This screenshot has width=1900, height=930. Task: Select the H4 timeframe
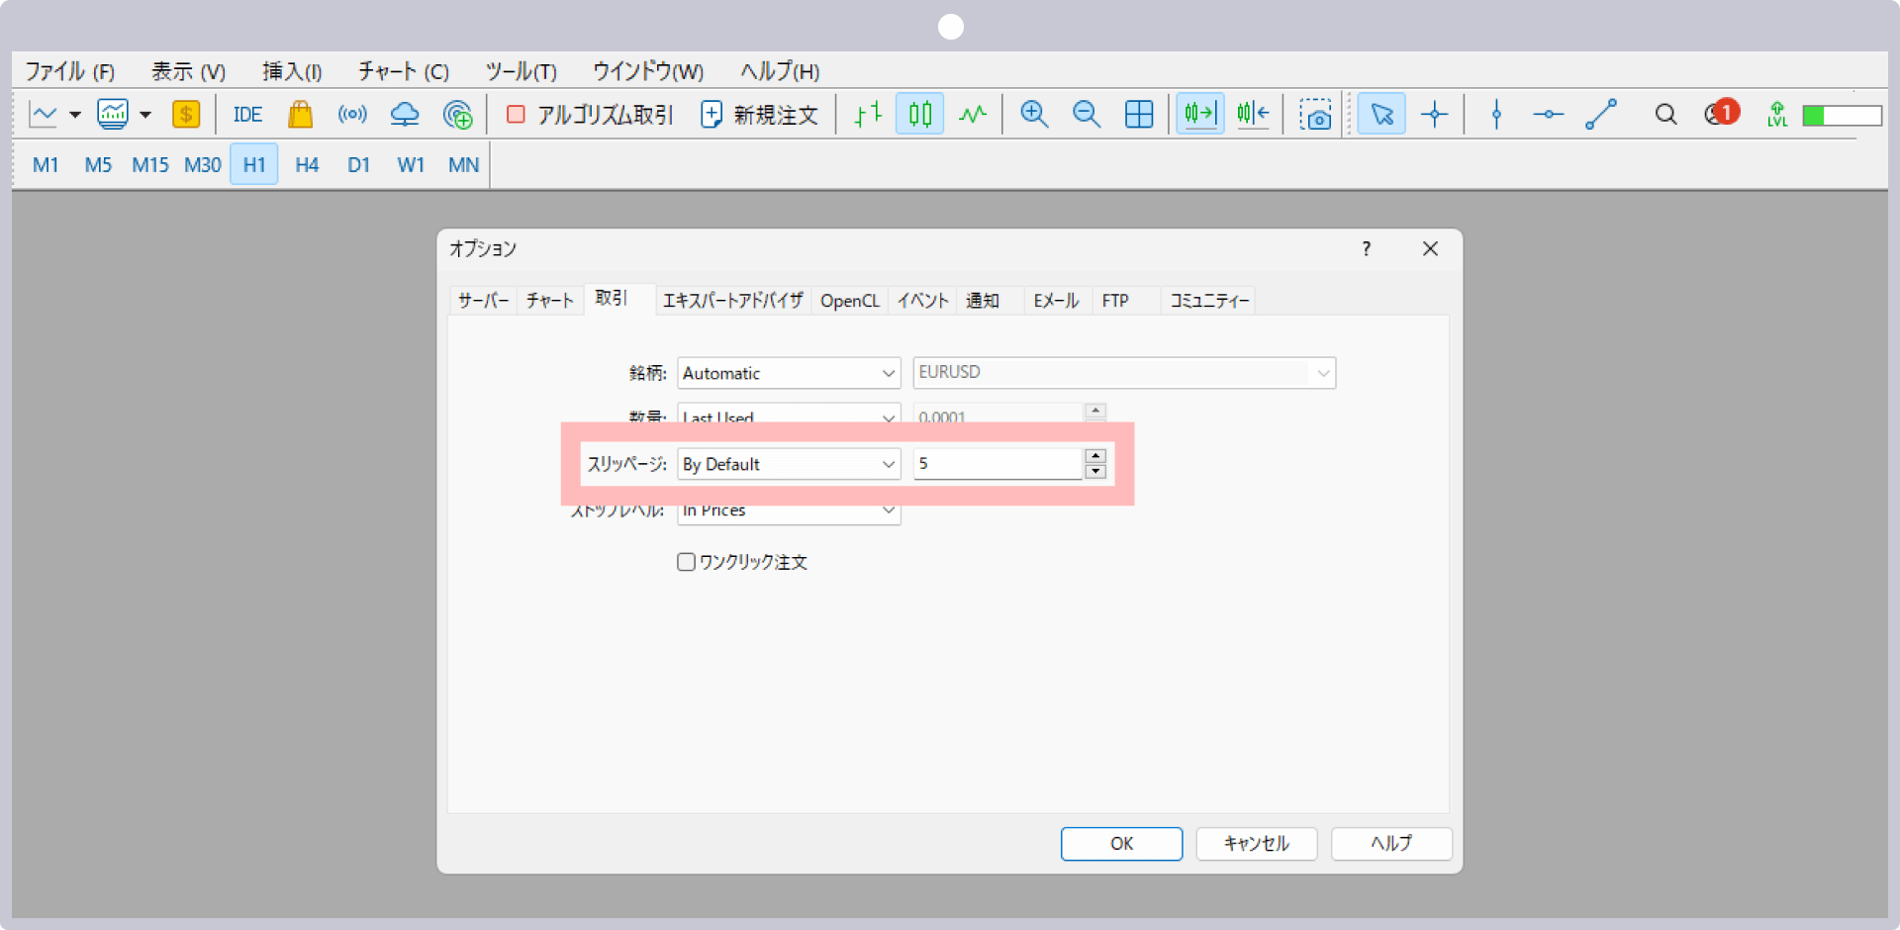click(307, 165)
